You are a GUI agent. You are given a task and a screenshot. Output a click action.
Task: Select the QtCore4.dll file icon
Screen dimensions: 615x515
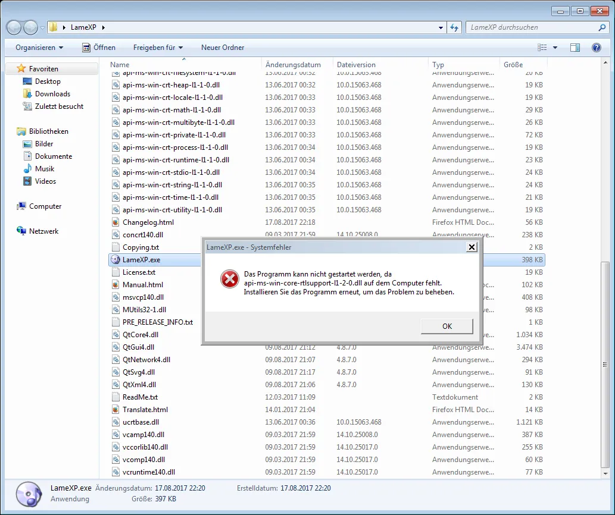click(x=115, y=334)
